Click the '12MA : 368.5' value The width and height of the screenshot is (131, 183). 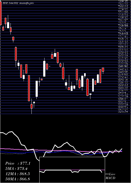tap(18, 174)
